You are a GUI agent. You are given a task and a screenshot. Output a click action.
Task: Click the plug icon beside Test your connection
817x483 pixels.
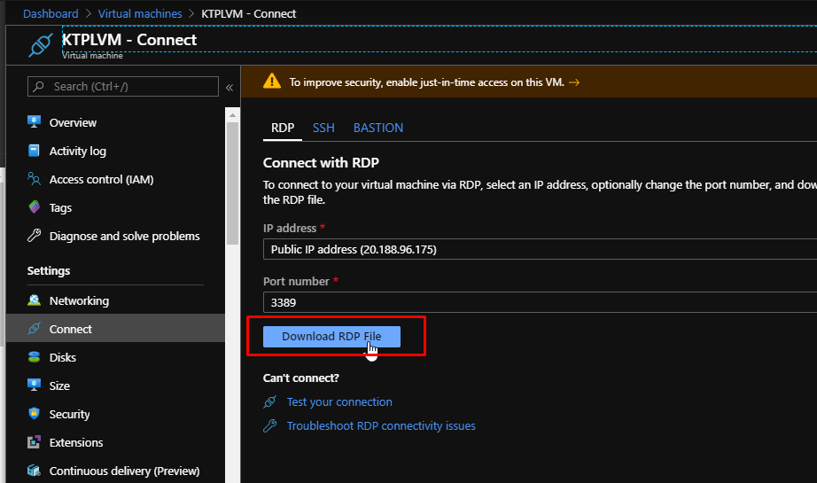pyautogui.click(x=270, y=401)
